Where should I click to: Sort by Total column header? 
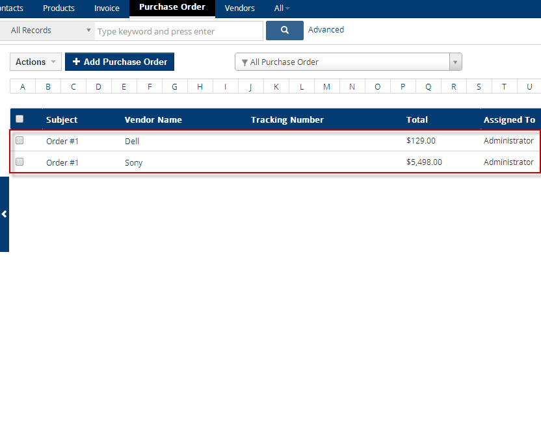(x=417, y=119)
